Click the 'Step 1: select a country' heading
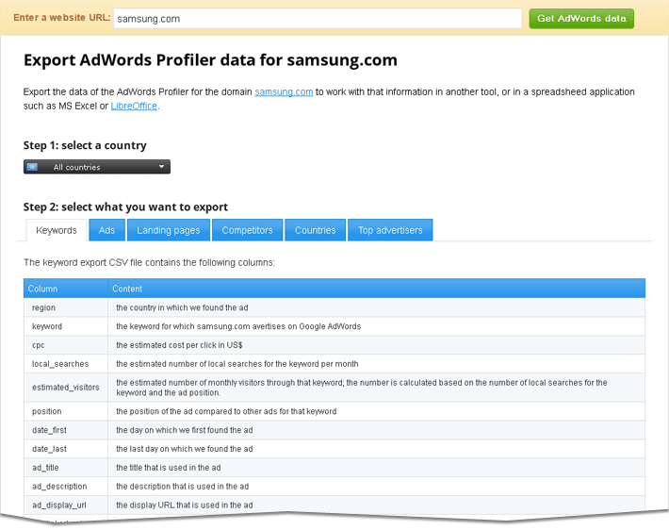Image resolution: width=669 pixels, height=530 pixels. coord(85,145)
